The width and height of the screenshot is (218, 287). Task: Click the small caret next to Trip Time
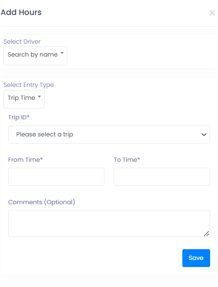pos(39,96)
